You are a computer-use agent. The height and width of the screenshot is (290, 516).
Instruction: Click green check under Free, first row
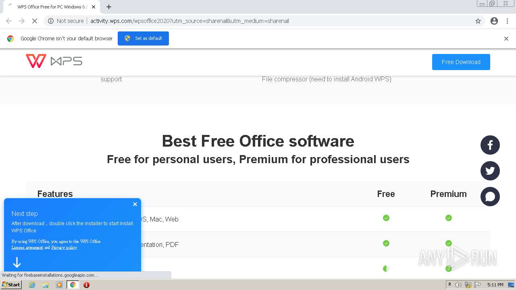(x=386, y=218)
